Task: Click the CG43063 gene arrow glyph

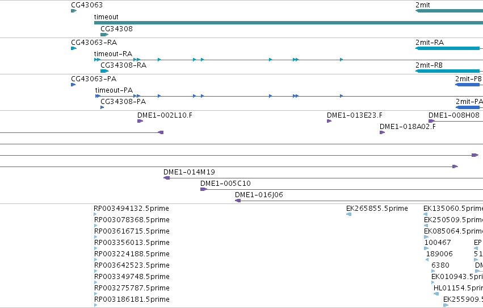Action: [74, 11]
